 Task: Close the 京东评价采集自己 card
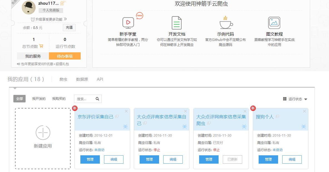(x=126, y=111)
